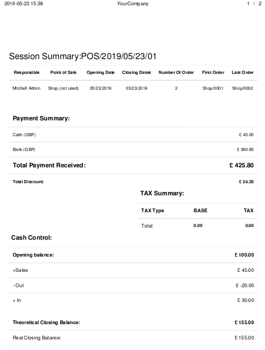Click the Point of Sale column header
Viewport: 265px width, 350px height.
[x=63, y=72]
